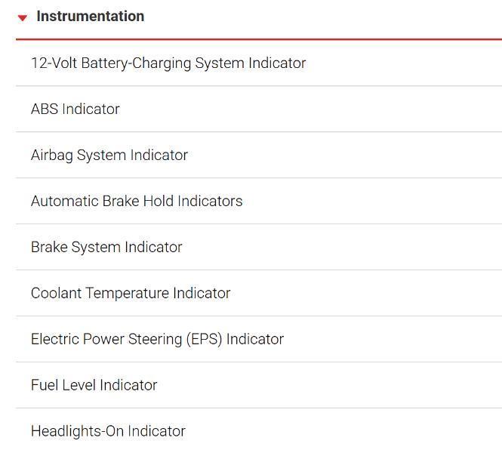Select Airbag System Indicator entry
The width and height of the screenshot is (502, 453).
click(109, 156)
